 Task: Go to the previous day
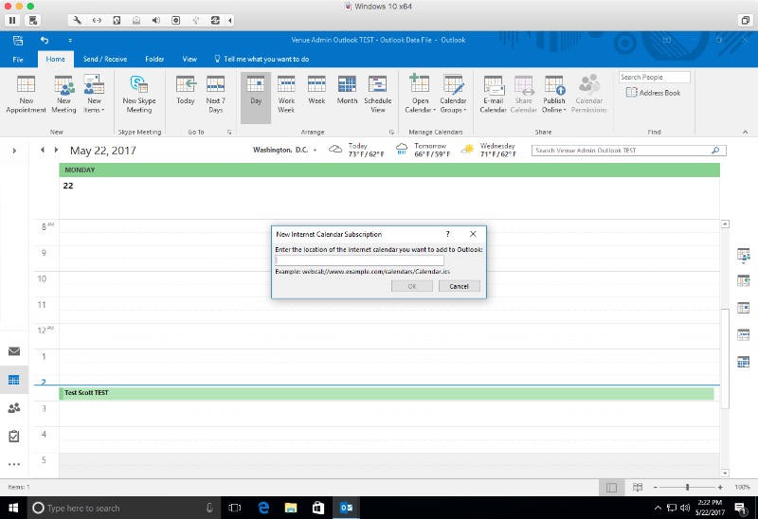(x=43, y=150)
